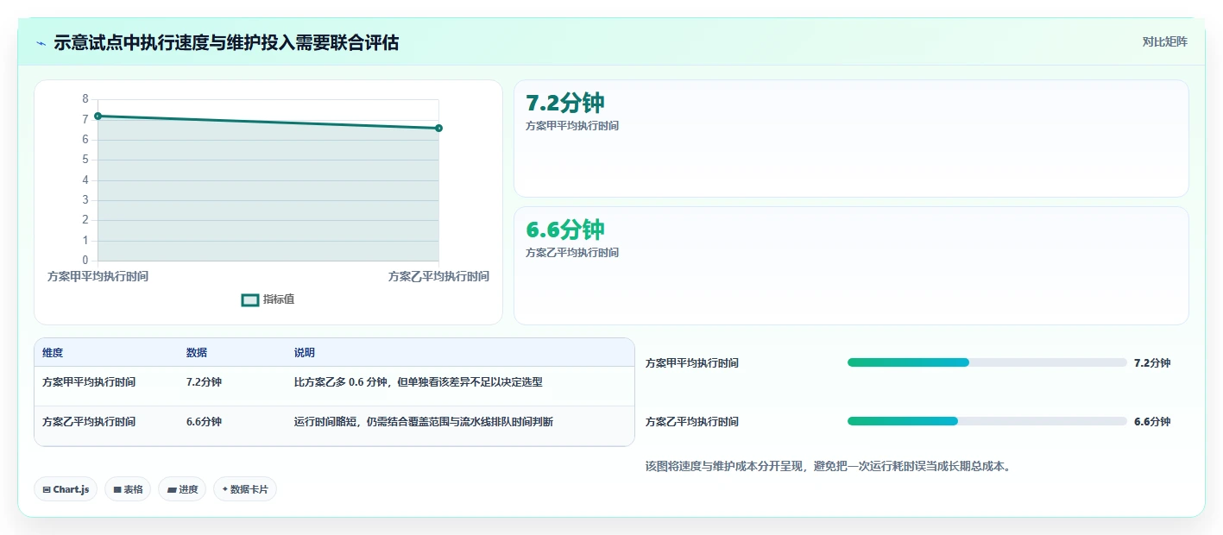Select the chart data point for 方案乙

(438, 128)
